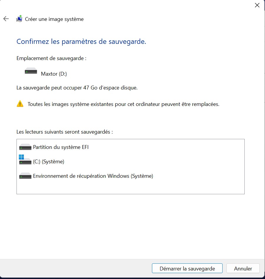Click the 47 Go disk space estimate text

[77, 88]
